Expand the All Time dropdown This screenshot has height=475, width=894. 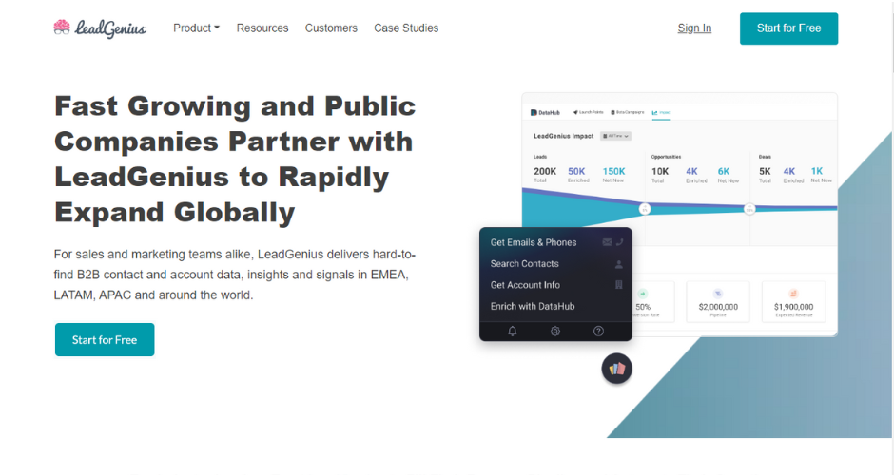click(615, 136)
